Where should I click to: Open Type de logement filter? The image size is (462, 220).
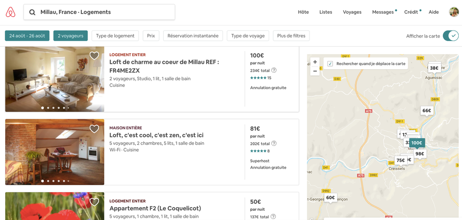tap(115, 36)
